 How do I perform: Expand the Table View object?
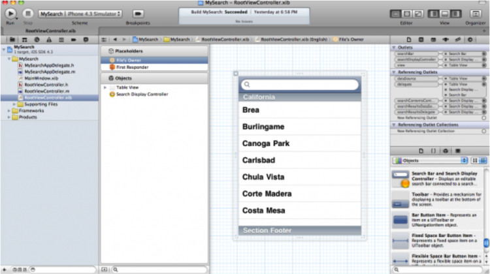pos(105,87)
